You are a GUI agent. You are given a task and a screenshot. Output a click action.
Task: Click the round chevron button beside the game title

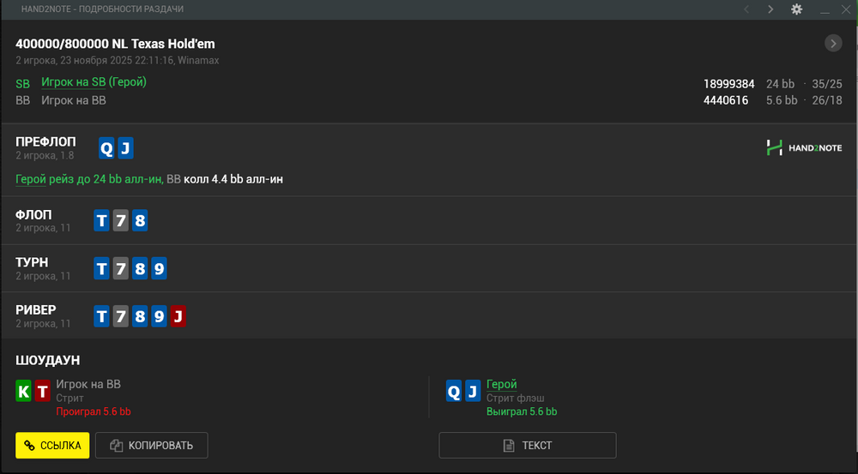[833, 44]
